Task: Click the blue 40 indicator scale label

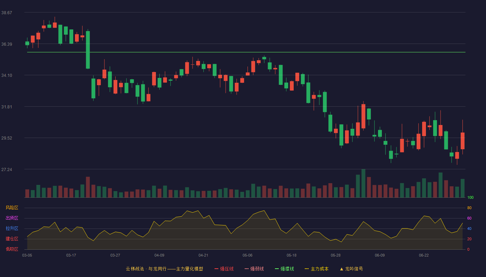Action: [x=469, y=229]
